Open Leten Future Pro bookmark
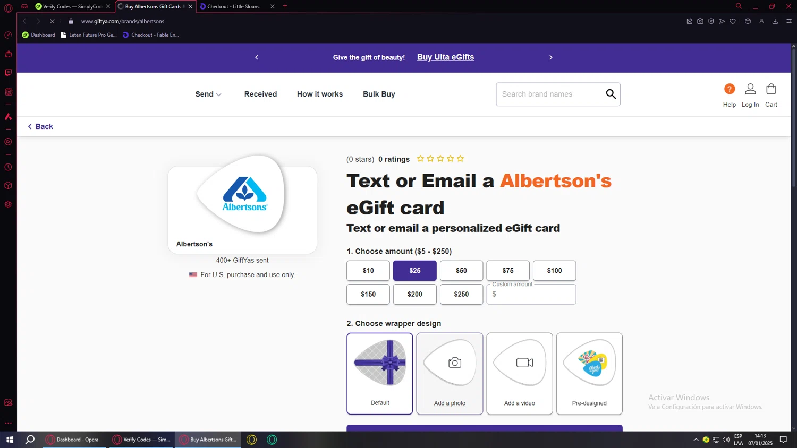Image resolution: width=797 pixels, height=448 pixels. coord(89,35)
